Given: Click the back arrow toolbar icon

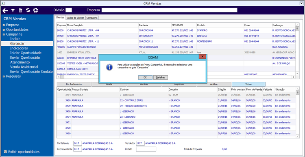Looking at the screenshot, I should pos(5,11).
